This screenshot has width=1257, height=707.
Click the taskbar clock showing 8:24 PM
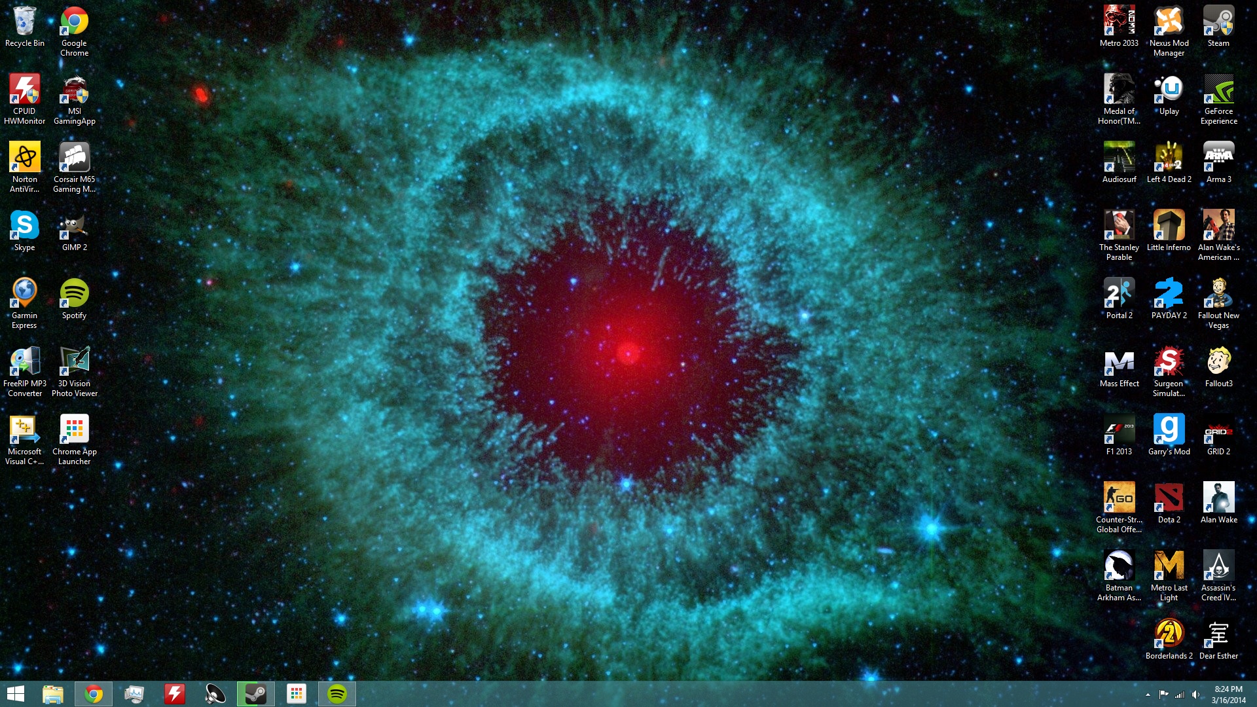(1228, 694)
